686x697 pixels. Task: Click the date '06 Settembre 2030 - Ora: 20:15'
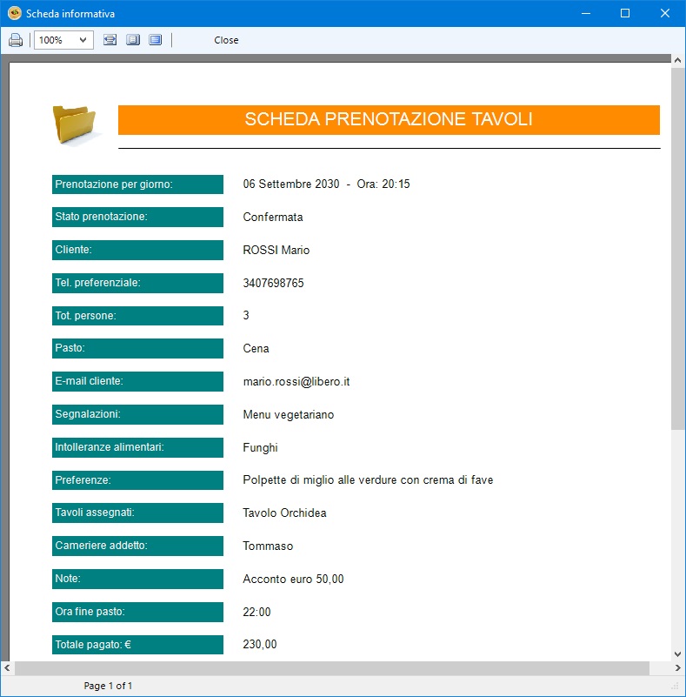[x=326, y=184]
